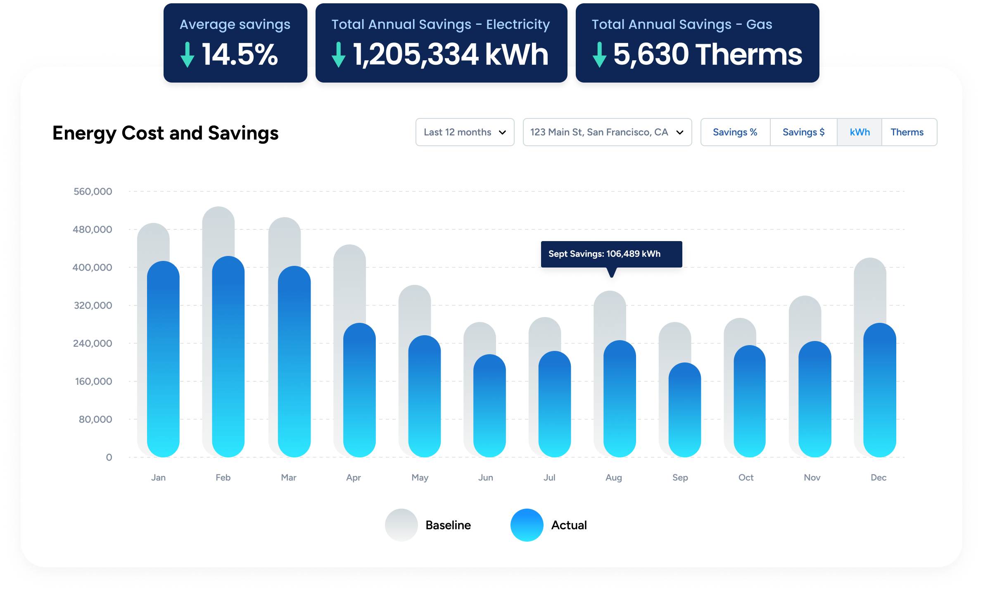Image resolution: width=983 pixels, height=592 pixels.
Task: Click the Average savings card
Action: (235, 43)
